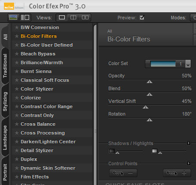Open the Stylizing filters tab
Screen dimensions: 196x185
click(5, 102)
